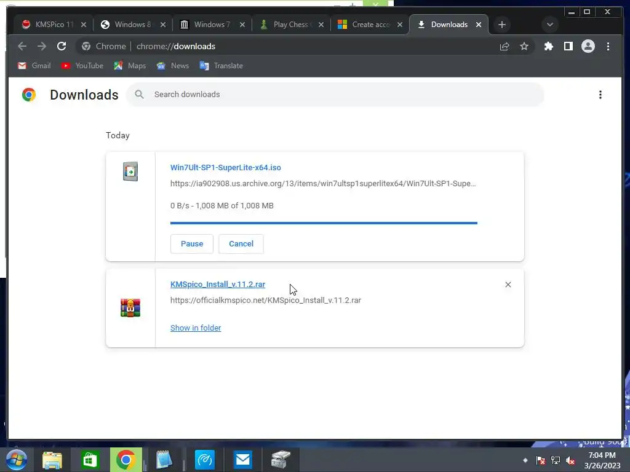Open the profile avatar menu
Image resolution: width=630 pixels, height=472 pixels.
588,46
